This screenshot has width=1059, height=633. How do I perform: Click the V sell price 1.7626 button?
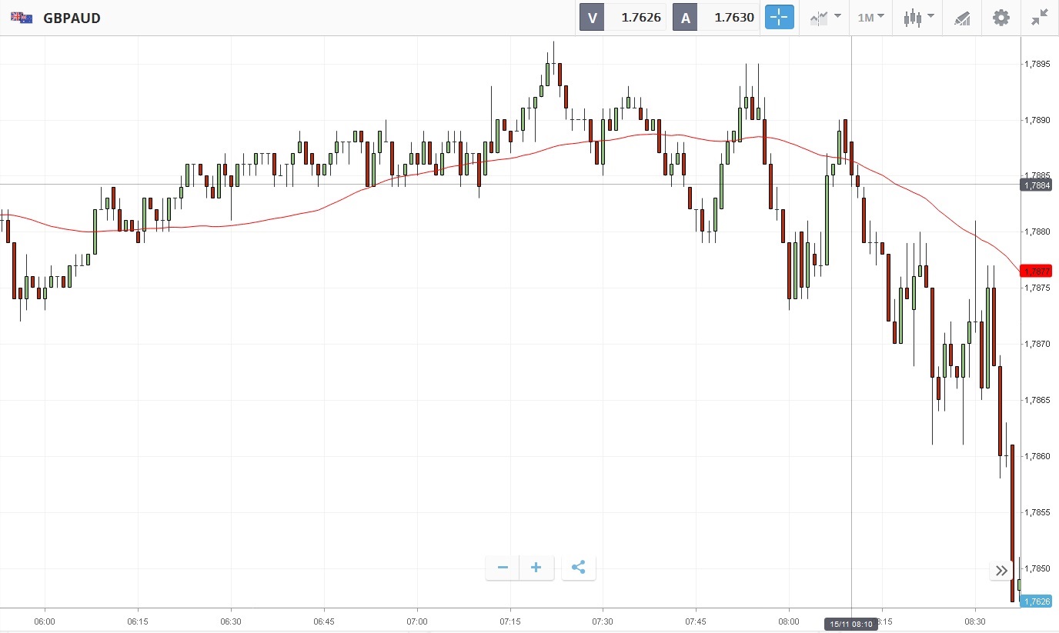pos(623,17)
